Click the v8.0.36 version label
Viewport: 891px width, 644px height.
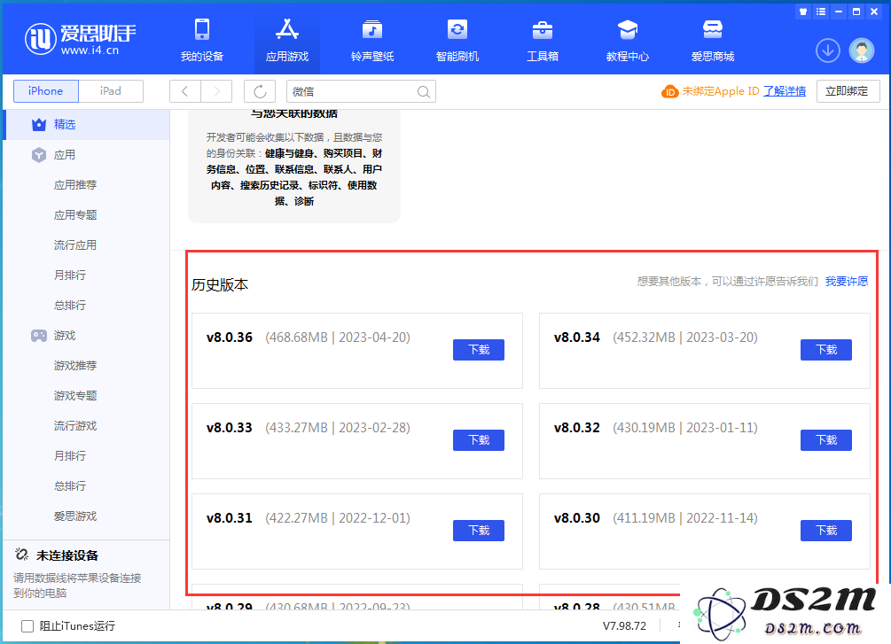coord(229,338)
